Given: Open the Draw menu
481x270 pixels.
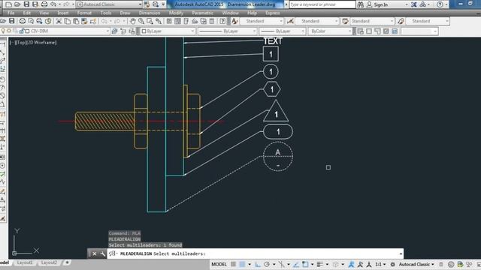Looking at the screenshot, I should tap(125, 13).
